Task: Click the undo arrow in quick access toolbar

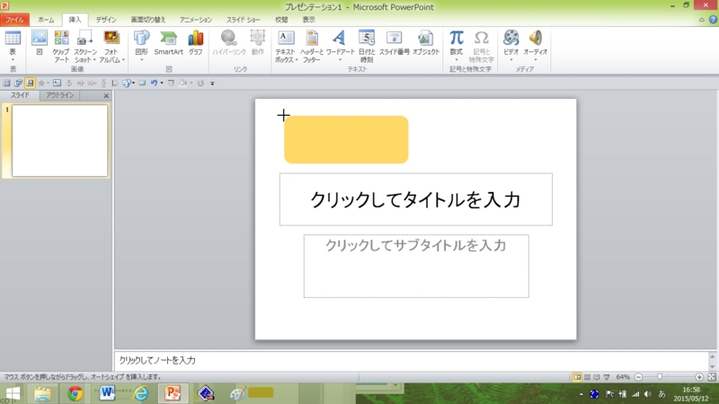Action: tap(154, 83)
